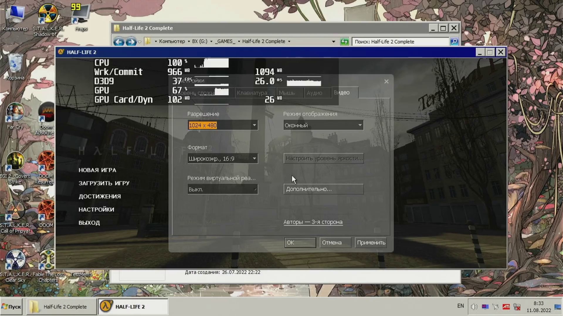Expand the Разрешение resolution dropdown
The height and width of the screenshot is (316, 563).
coord(254,125)
